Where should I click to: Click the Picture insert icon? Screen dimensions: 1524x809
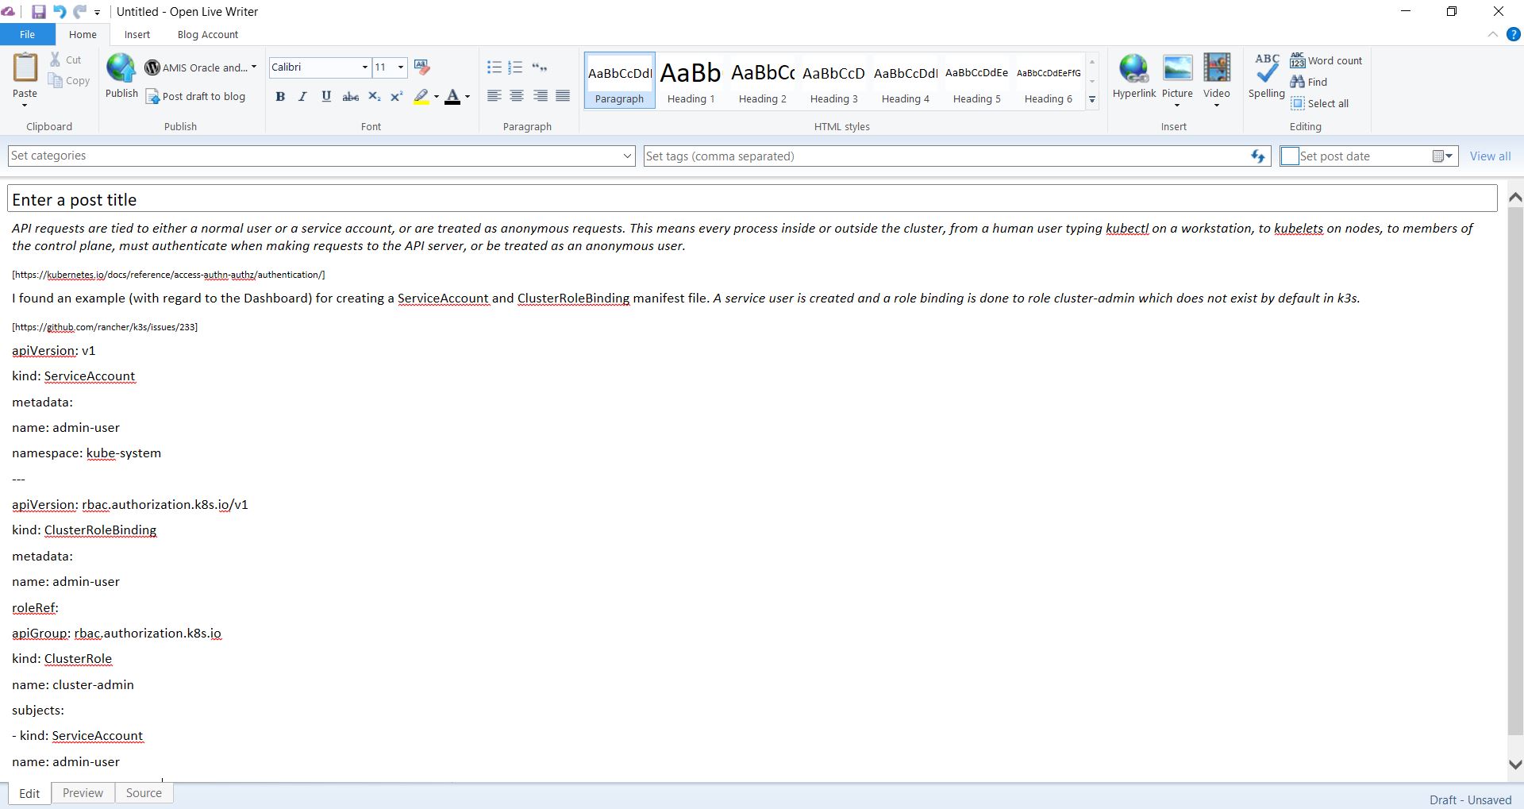[x=1176, y=69]
